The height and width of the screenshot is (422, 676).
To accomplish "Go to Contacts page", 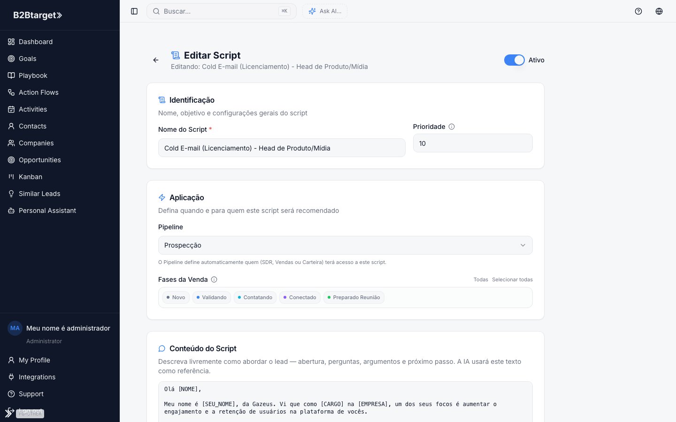I will 60,126.
